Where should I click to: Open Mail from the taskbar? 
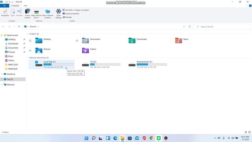coord(137,138)
